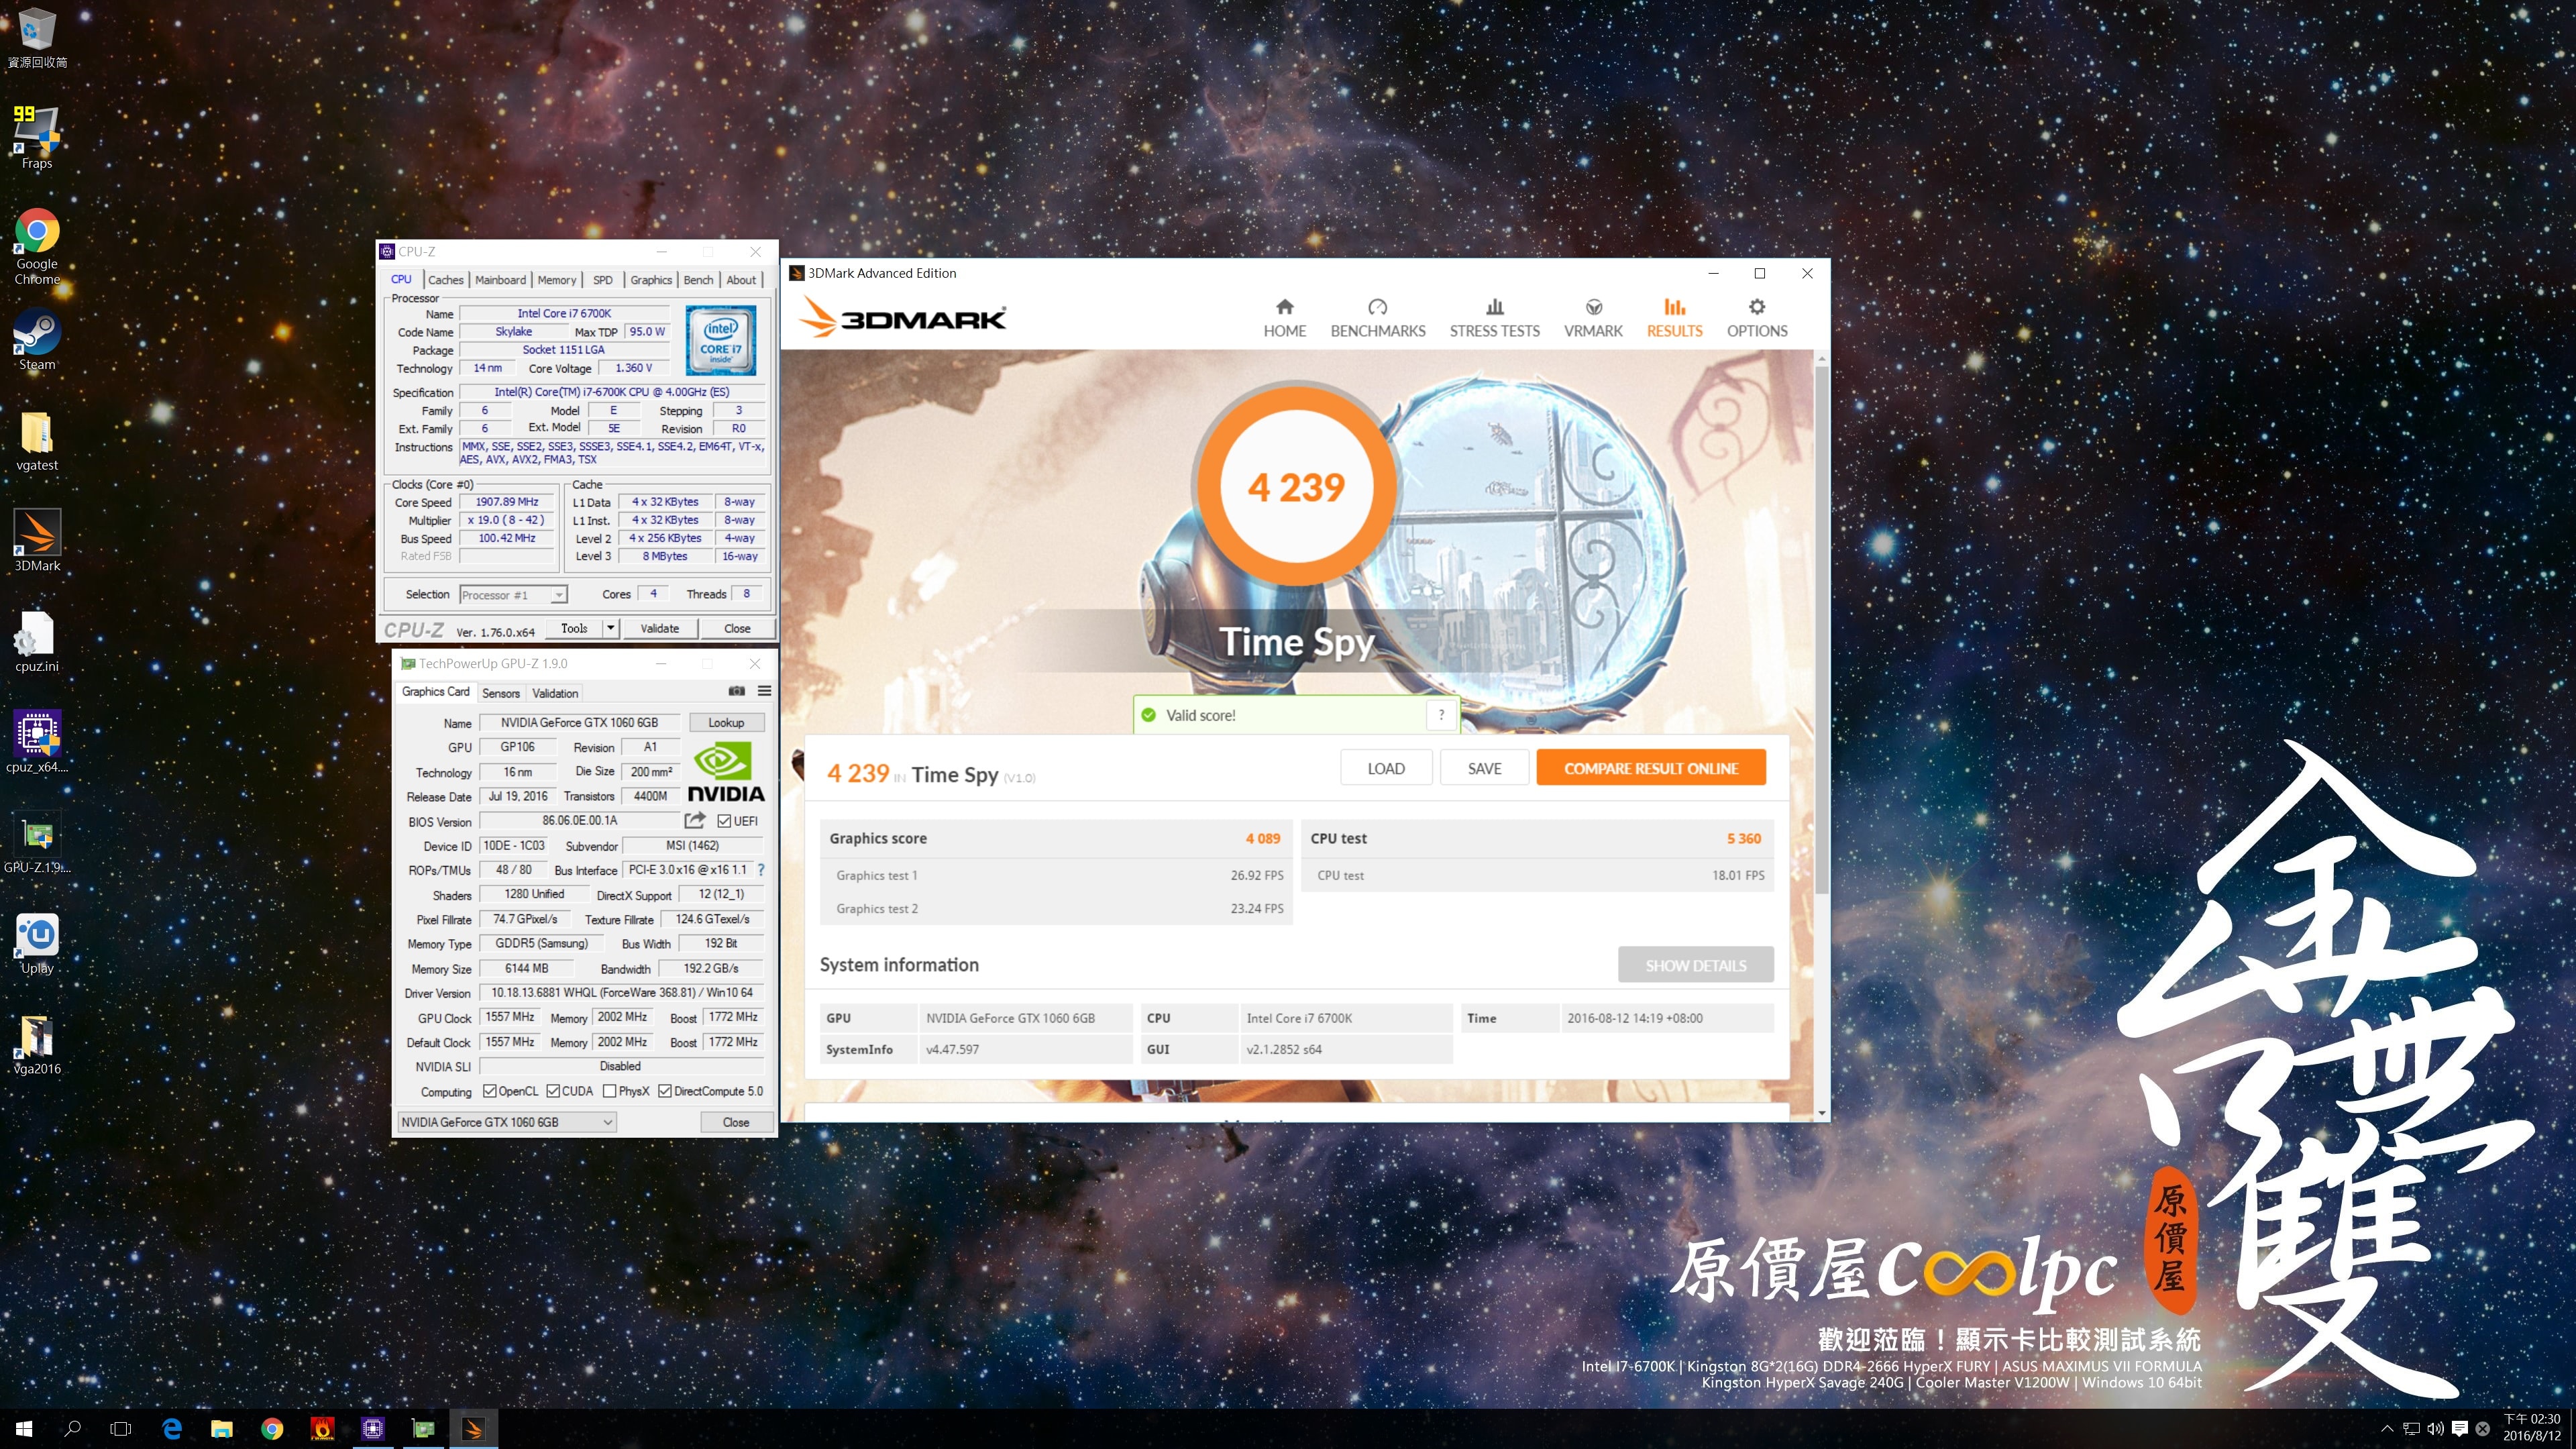Click 3DMark results vertical scrollbar

click(1822, 630)
